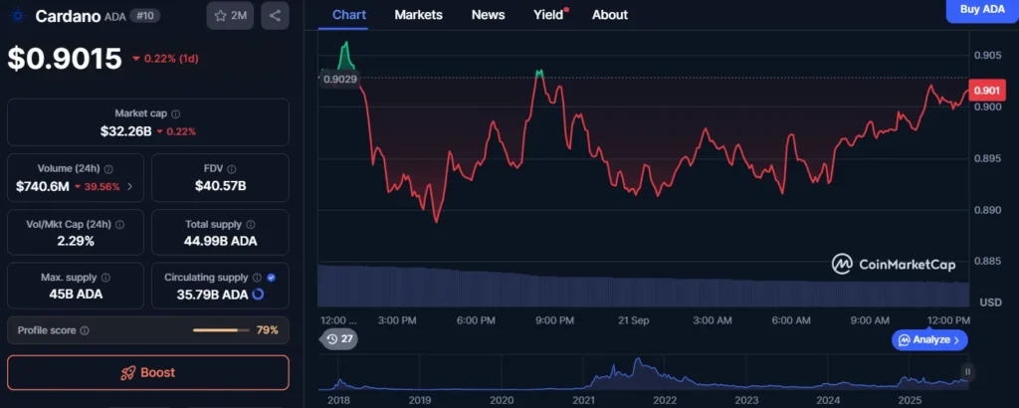Switch to the News tab
Screen dimensions: 1019x408
tap(488, 15)
